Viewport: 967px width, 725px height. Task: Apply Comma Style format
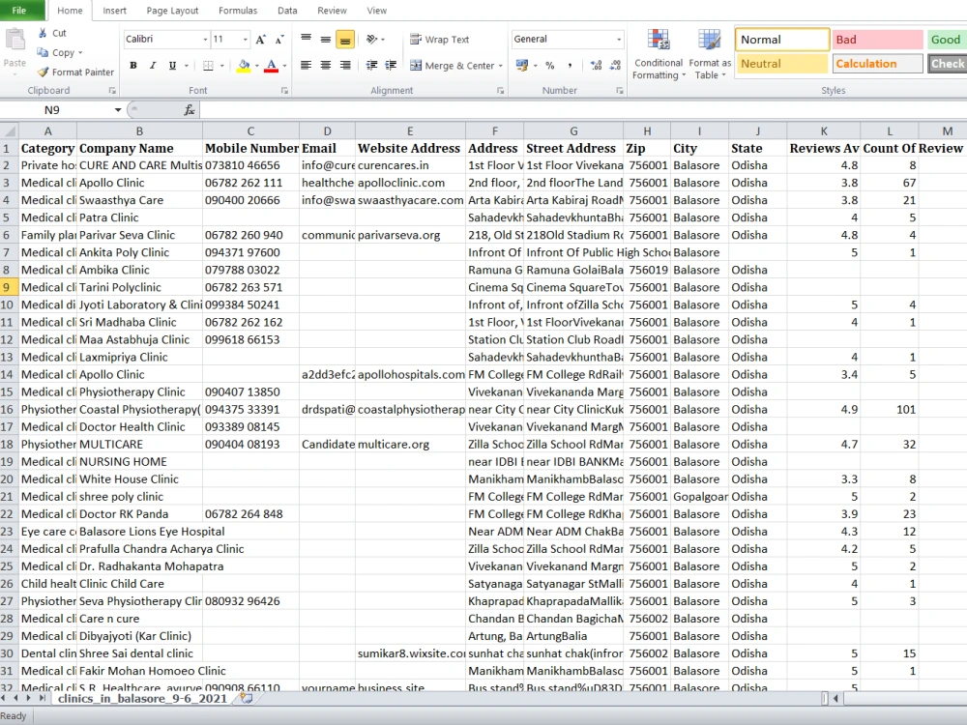tap(570, 65)
